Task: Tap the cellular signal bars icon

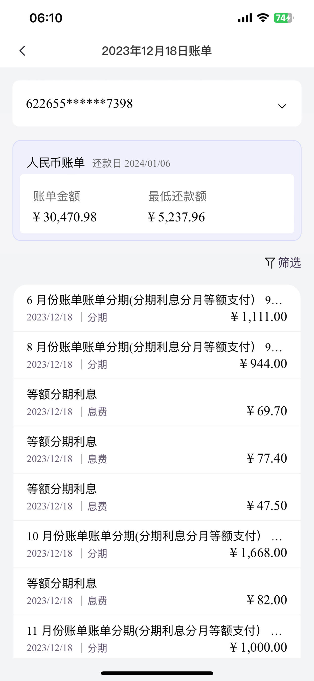Action: [x=245, y=18]
